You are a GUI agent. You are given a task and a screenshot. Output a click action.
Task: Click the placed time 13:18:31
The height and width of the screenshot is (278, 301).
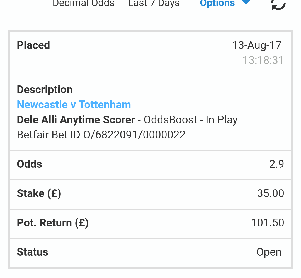(x=263, y=60)
